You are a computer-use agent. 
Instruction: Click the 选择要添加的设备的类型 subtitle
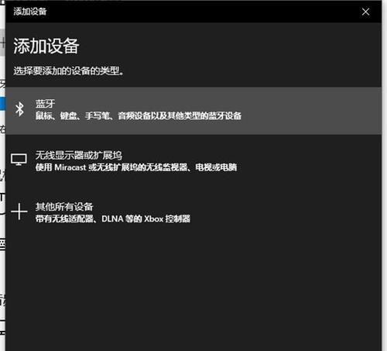(68, 71)
